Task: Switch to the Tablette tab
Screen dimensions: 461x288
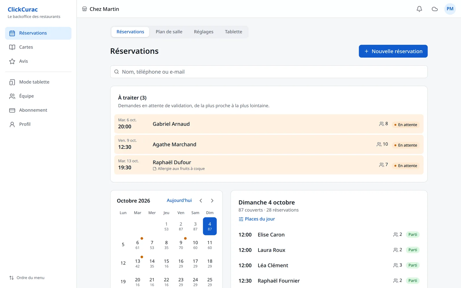Action: 233,32
